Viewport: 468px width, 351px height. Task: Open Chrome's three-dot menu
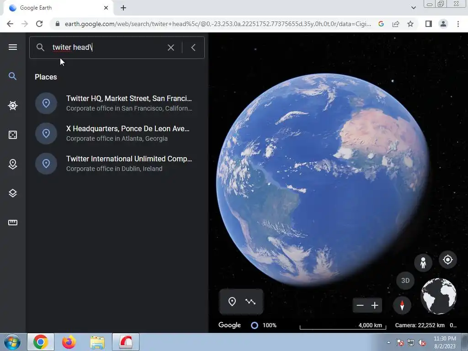click(458, 24)
